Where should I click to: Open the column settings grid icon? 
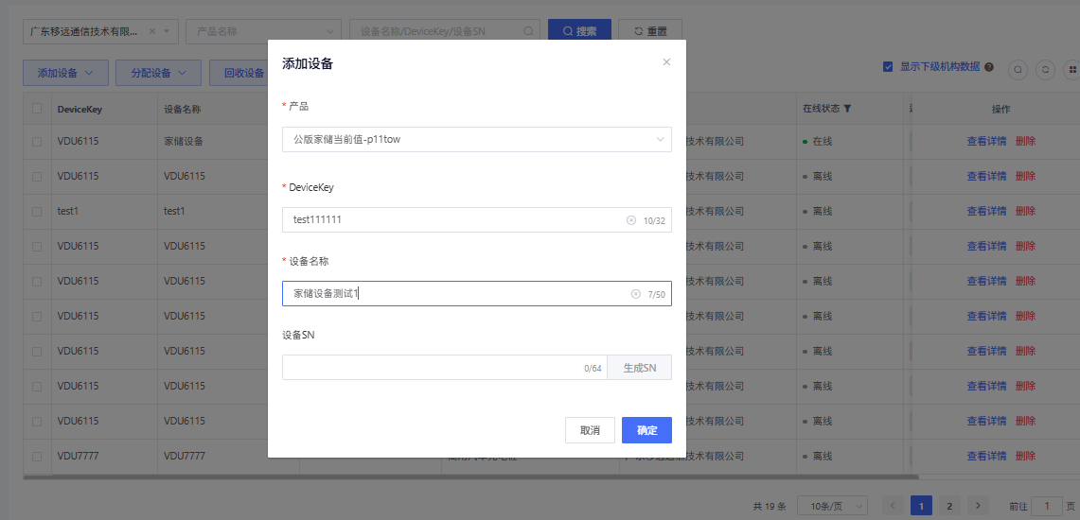1072,69
